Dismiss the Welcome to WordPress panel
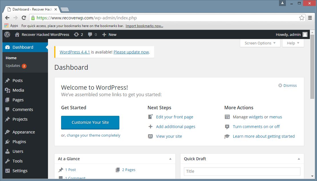 tap(288, 85)
